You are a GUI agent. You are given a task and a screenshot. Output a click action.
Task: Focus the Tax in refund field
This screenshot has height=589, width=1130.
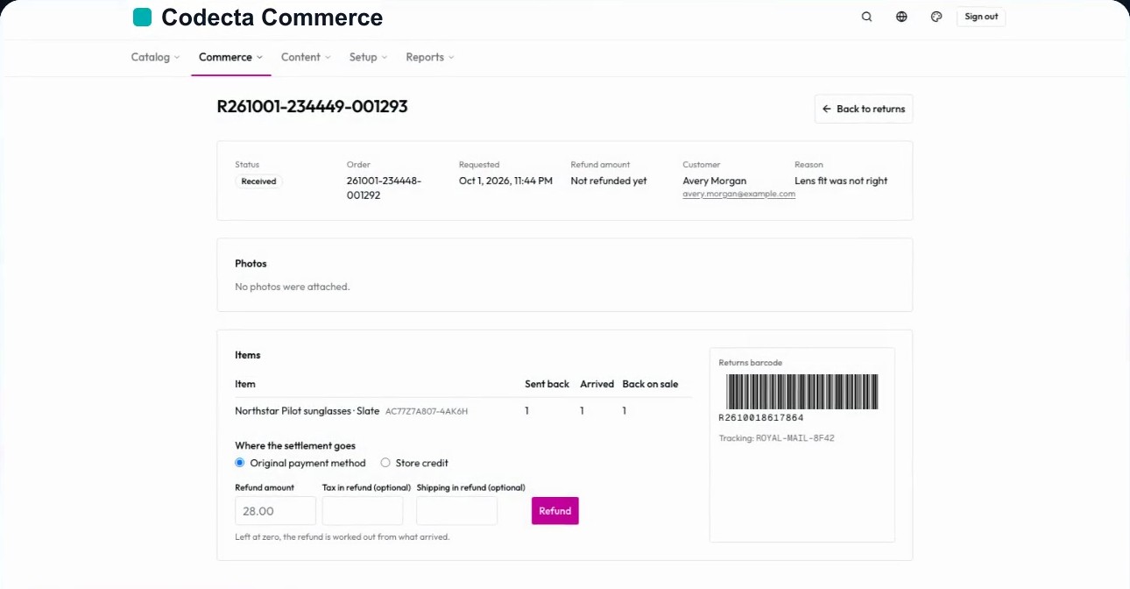coord(363,511)
